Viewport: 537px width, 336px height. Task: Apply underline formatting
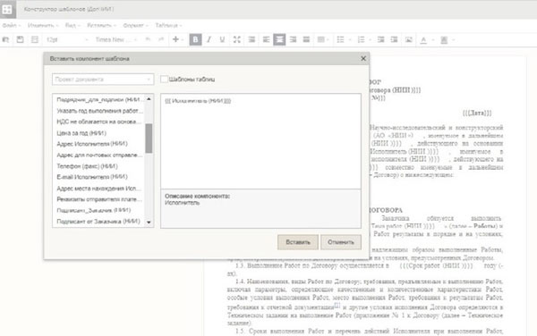(222, 39)
